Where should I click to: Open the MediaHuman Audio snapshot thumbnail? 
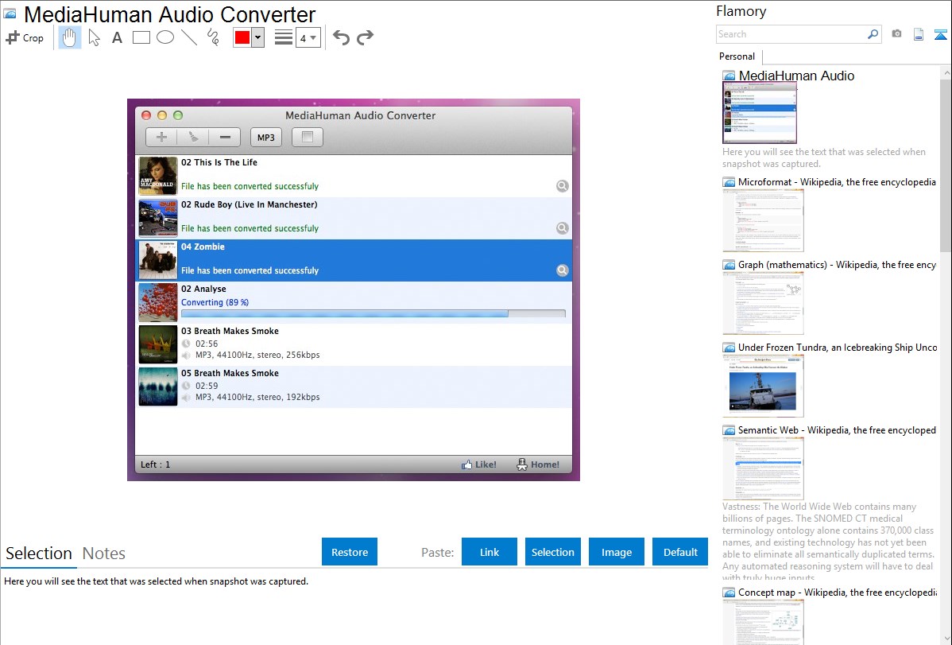tap(760, 113)
